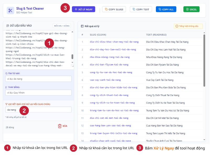Click the funnel icon by LỌC KẾT QUẢ
Screen dimensions: 210x157
(7, 104)
